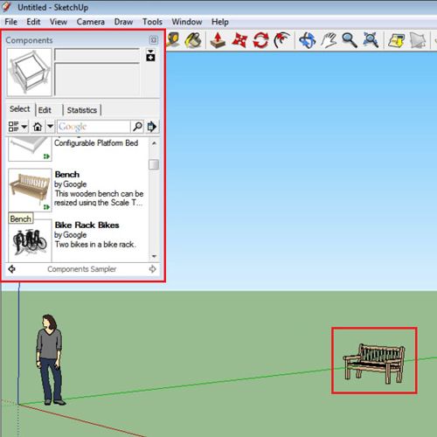437x437 pixels.
Task: Open the details arrow next to search
Action: 152,127
